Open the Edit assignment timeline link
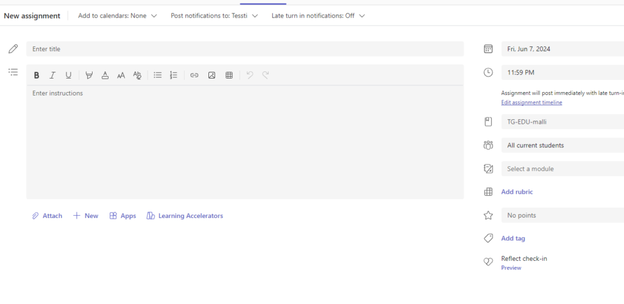The width and height of the screenshot is (624, 304). click(x=531, y=102)
